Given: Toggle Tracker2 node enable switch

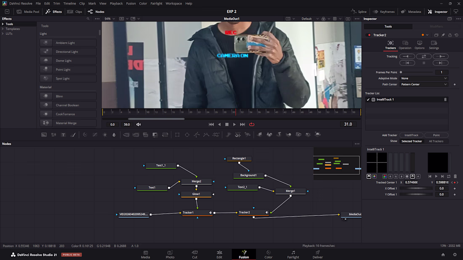Looking at the screenshot, I should tap(369, 35).
